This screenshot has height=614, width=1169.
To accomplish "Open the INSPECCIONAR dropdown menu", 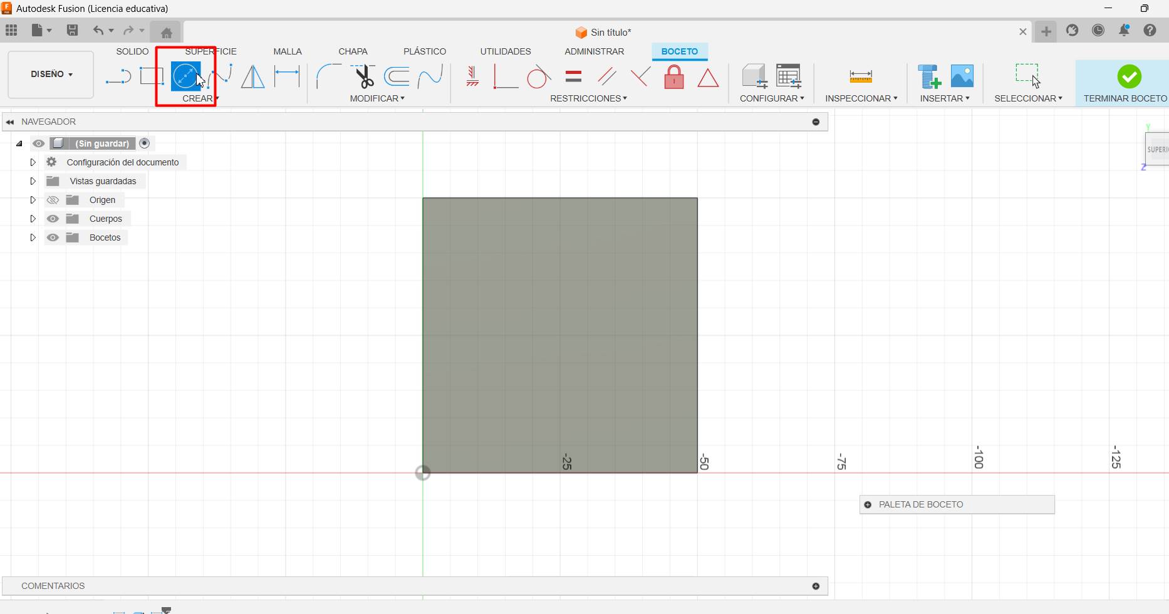I will tap(861, 98).
